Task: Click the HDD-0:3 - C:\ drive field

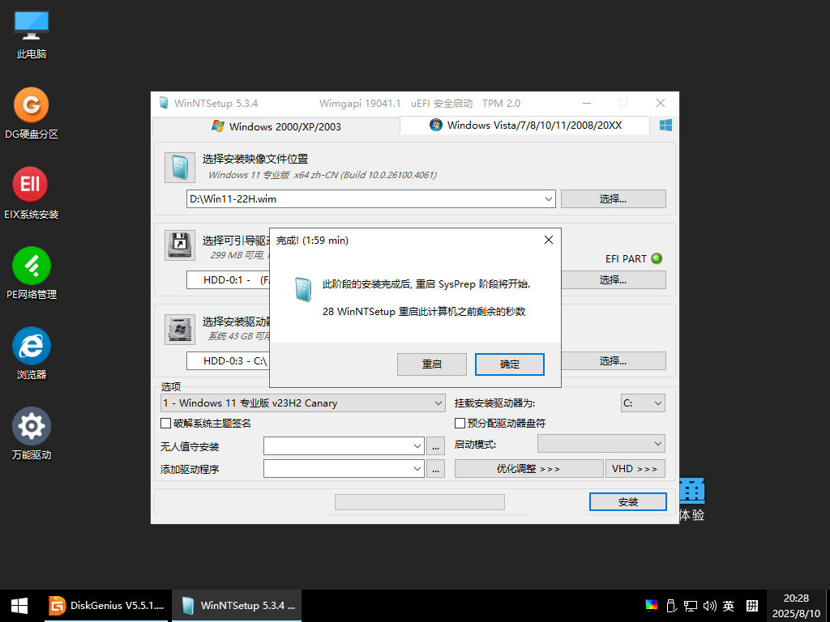Action: point(228,360)
